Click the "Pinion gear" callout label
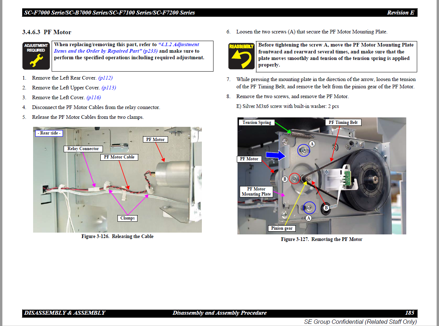439x326 pixels. coord(282,228)
